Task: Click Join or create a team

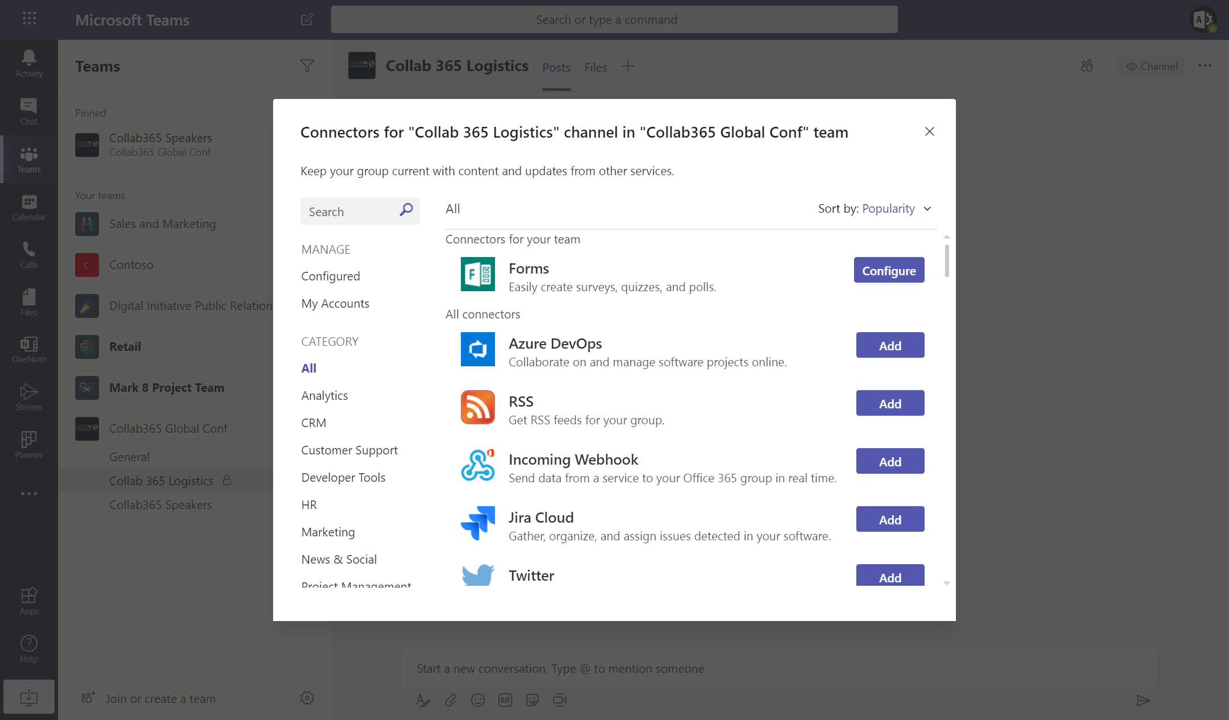Action: (x=148, y=698)
